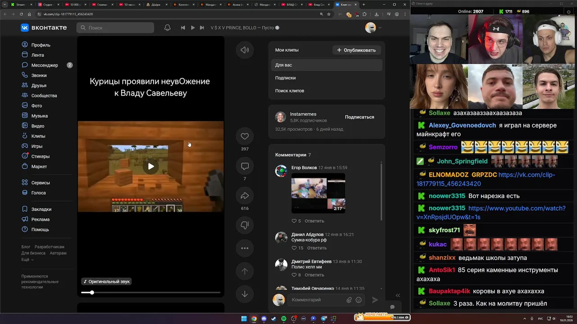This screenshot has width=577, height=324.
Task: Play the clip via center play button
Action: click(x=151, y=166)
